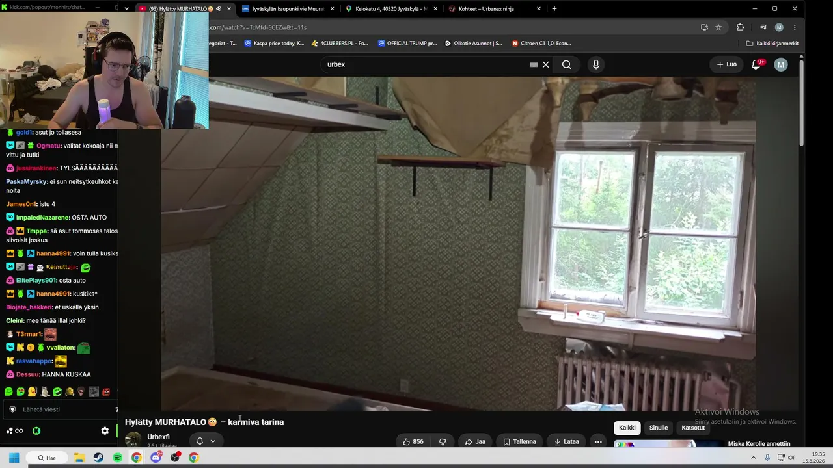Open a new browser tab
Screen dimensions: 833x468
554,9
